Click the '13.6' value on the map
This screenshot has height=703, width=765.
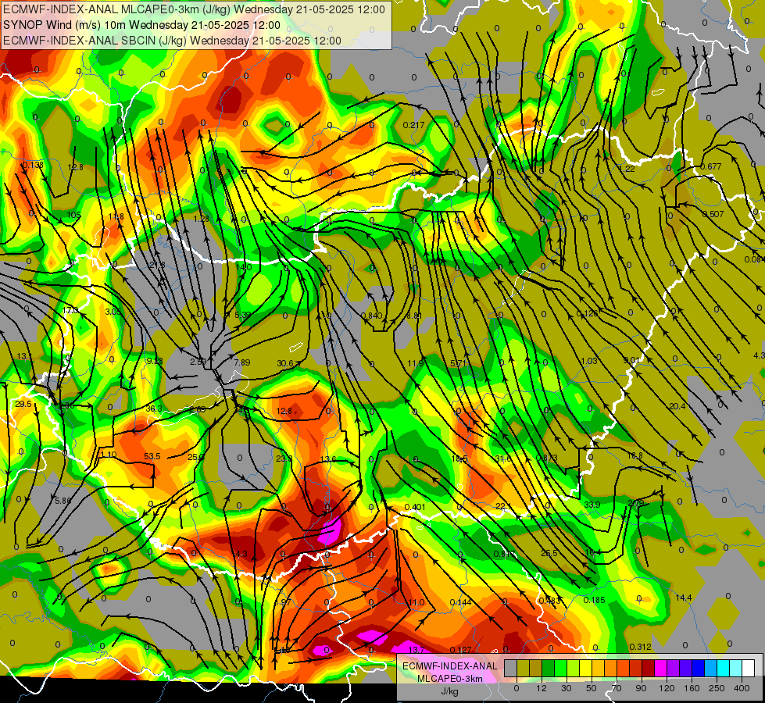pos(328,459)
